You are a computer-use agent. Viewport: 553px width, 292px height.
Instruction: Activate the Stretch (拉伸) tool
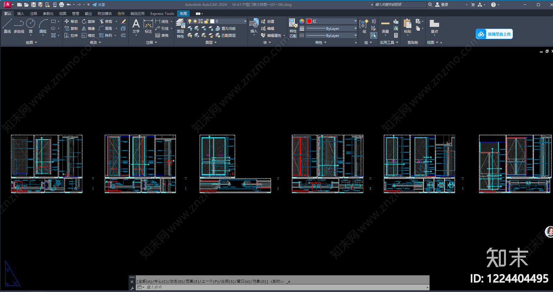click(71, 35)
